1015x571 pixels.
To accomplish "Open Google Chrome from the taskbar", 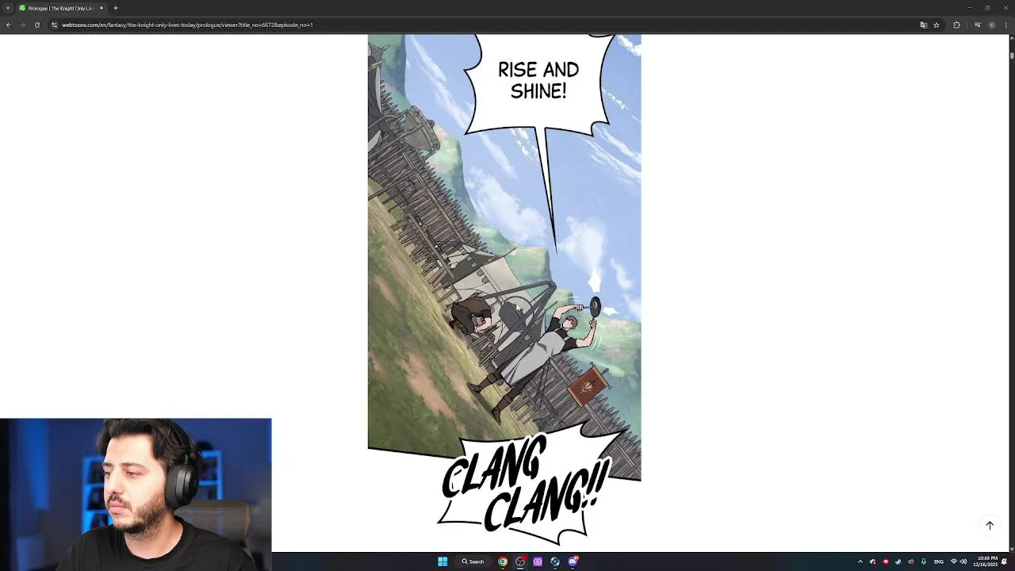I will tap(503, 561).
